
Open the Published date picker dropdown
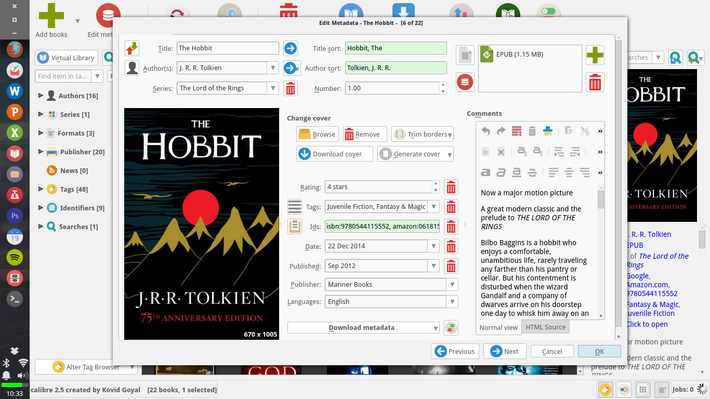click(434, 266)
